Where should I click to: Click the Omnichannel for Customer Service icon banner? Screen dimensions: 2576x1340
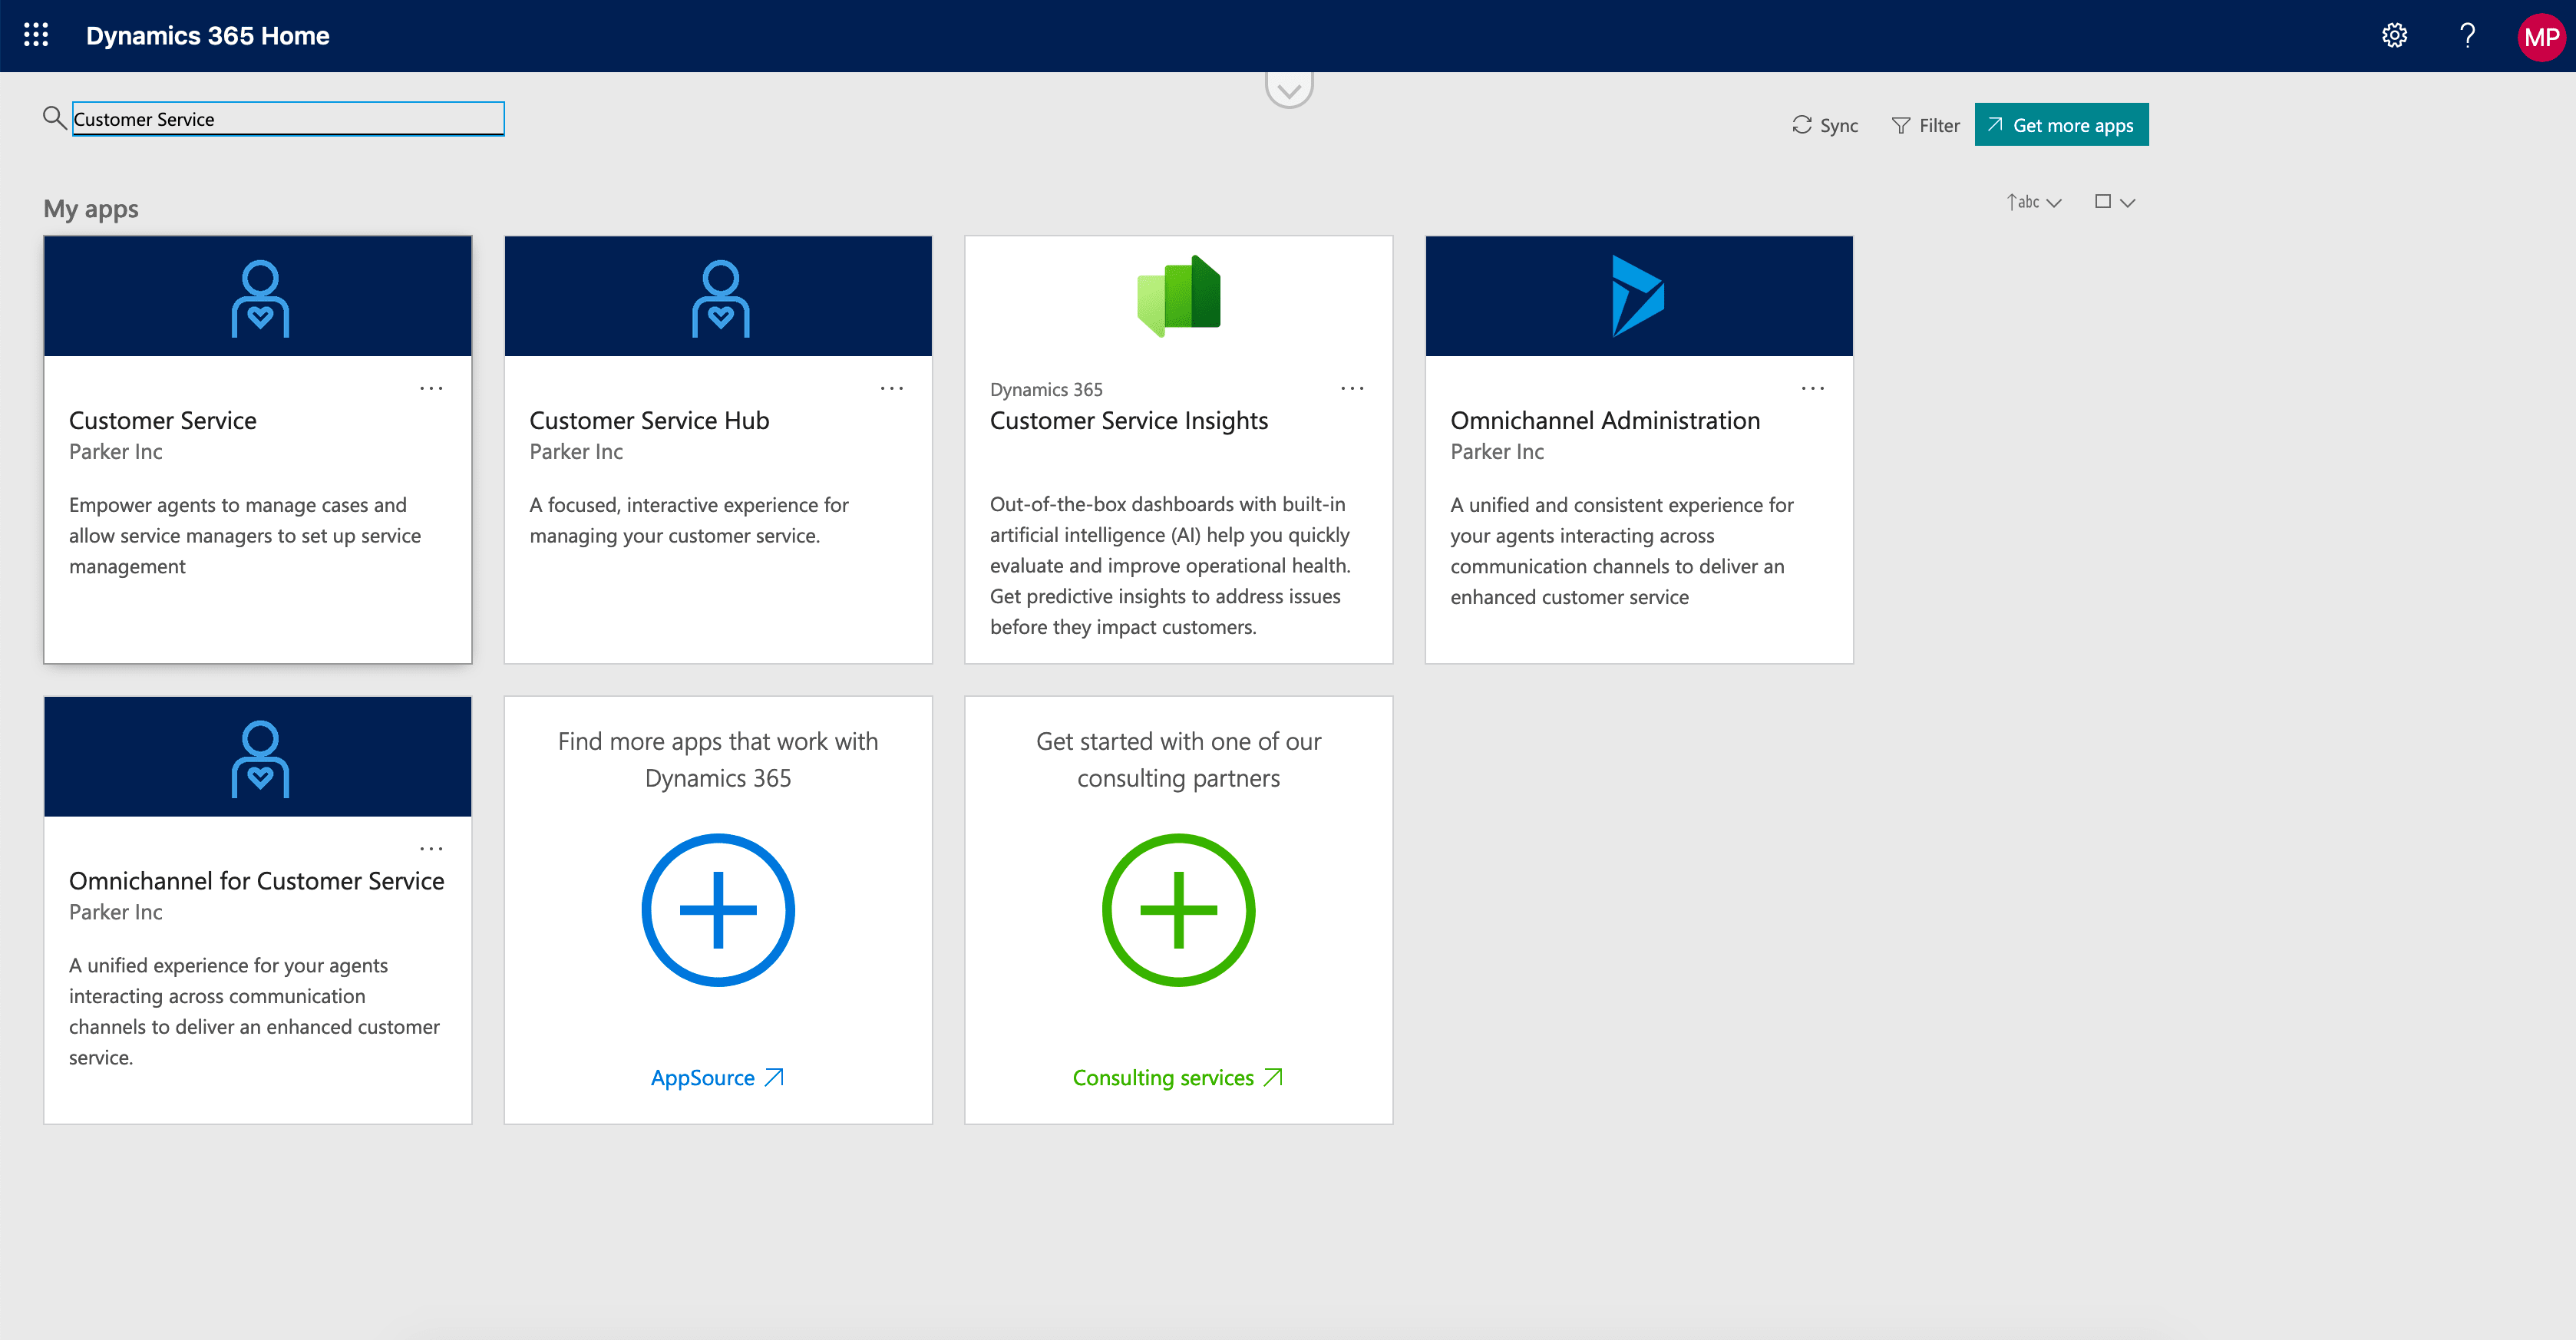[x=258, y=757]
